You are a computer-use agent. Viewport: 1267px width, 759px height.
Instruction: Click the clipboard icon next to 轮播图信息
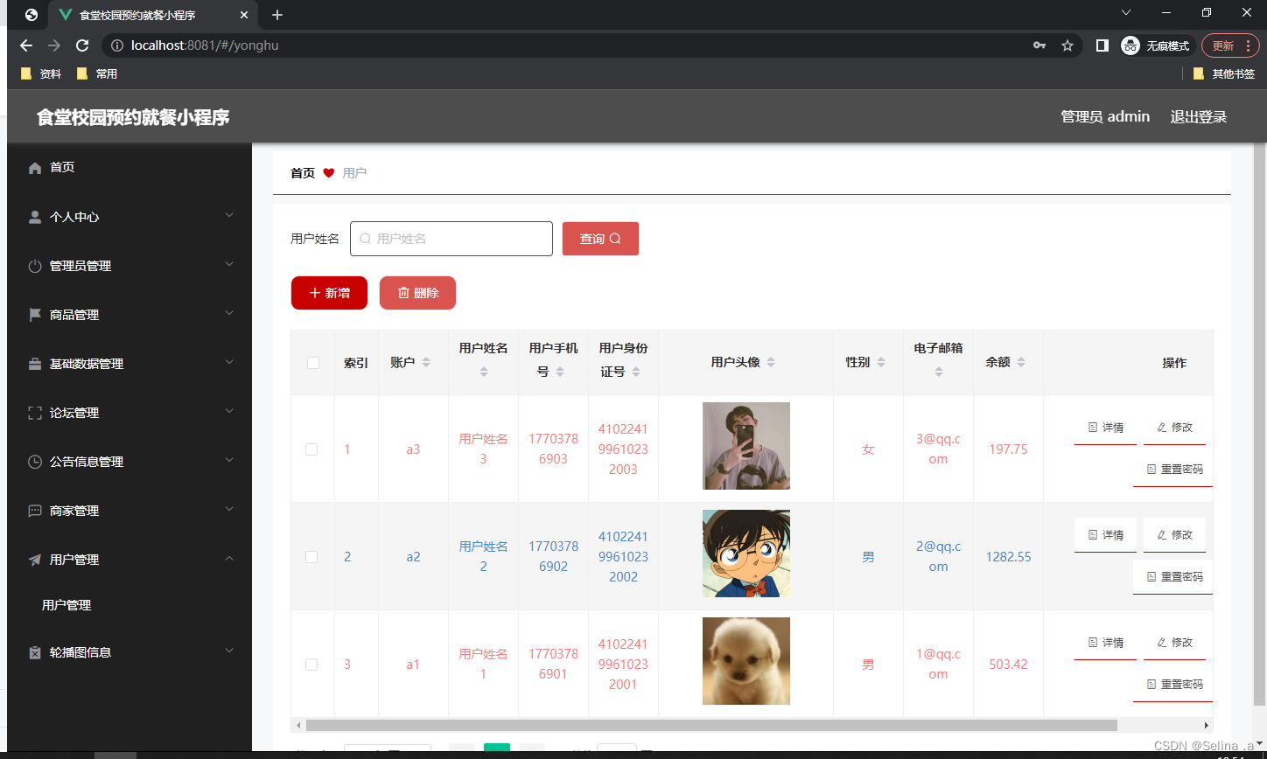[x=35, y=652]
